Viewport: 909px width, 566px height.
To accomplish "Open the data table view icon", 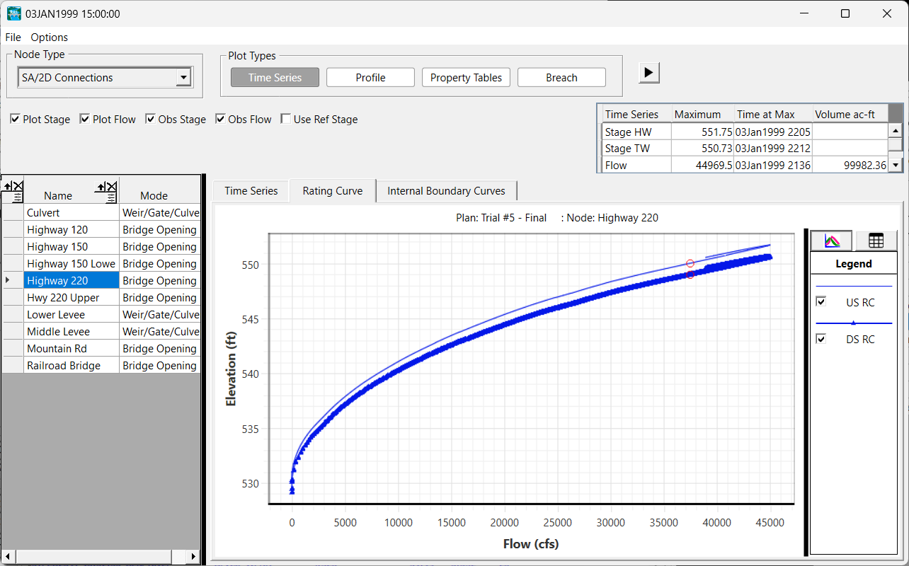I will pyautogui.click(x=876, y=241).
